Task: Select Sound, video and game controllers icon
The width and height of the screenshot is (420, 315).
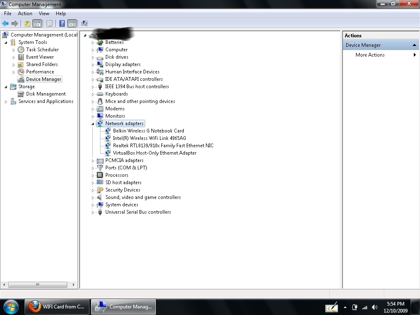Action: [100, 197]
